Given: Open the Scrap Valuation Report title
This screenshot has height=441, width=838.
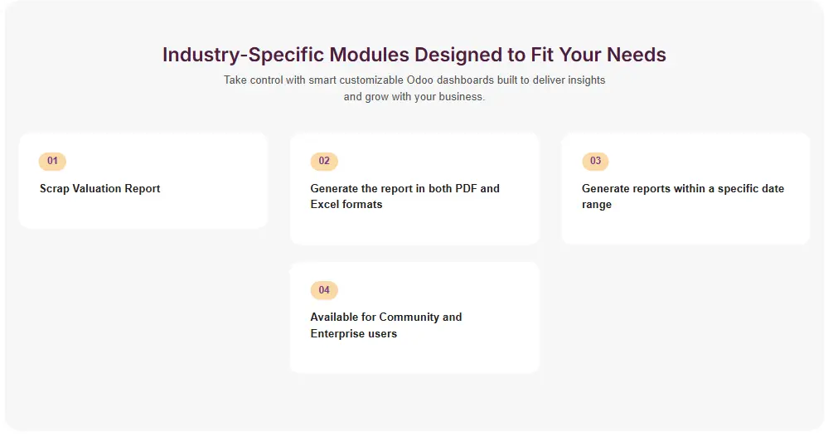Looking at the screenshot, I should (x=99, y=189).
